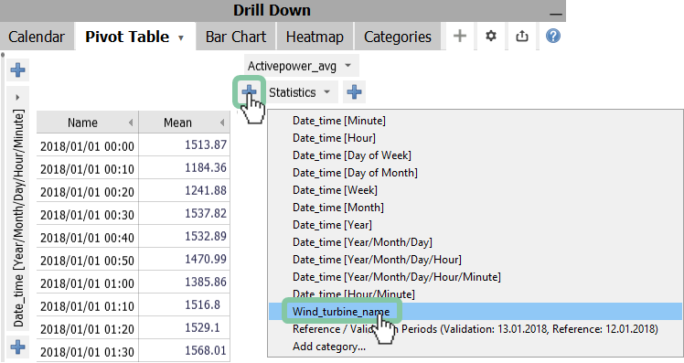The height and width of the screenshot is (363, 684).
Task: Open the Pivot Table tab dropdown arrow
Action: coord(181,38)
